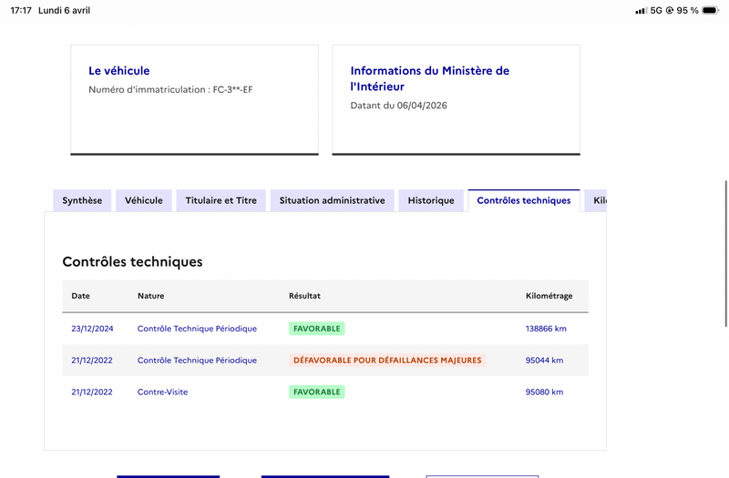This screenshot has width=729, height=478.
Task: Tap the cellular signal bars icon
Action: tap(641, 10)
